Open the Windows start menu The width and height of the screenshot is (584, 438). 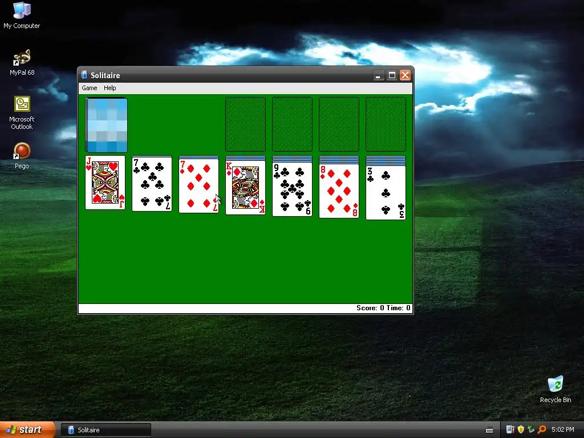click(27, 430)
